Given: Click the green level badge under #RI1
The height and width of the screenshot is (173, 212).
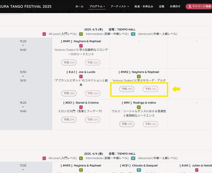Looking at the screenshot, I should 139,107.
